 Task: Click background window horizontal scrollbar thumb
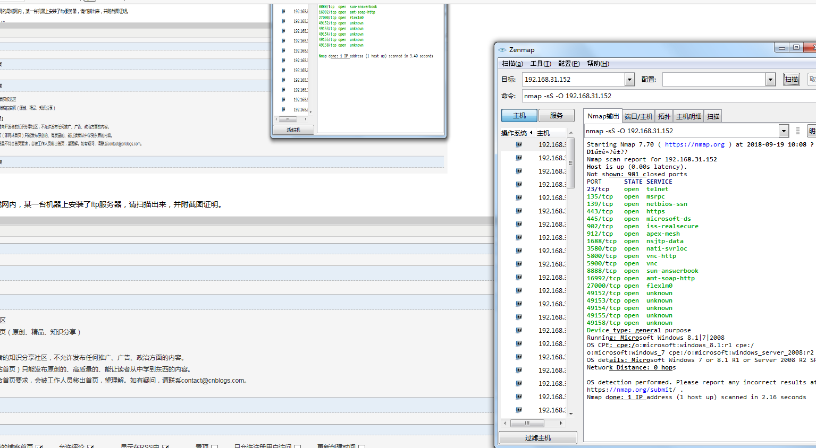288,119
